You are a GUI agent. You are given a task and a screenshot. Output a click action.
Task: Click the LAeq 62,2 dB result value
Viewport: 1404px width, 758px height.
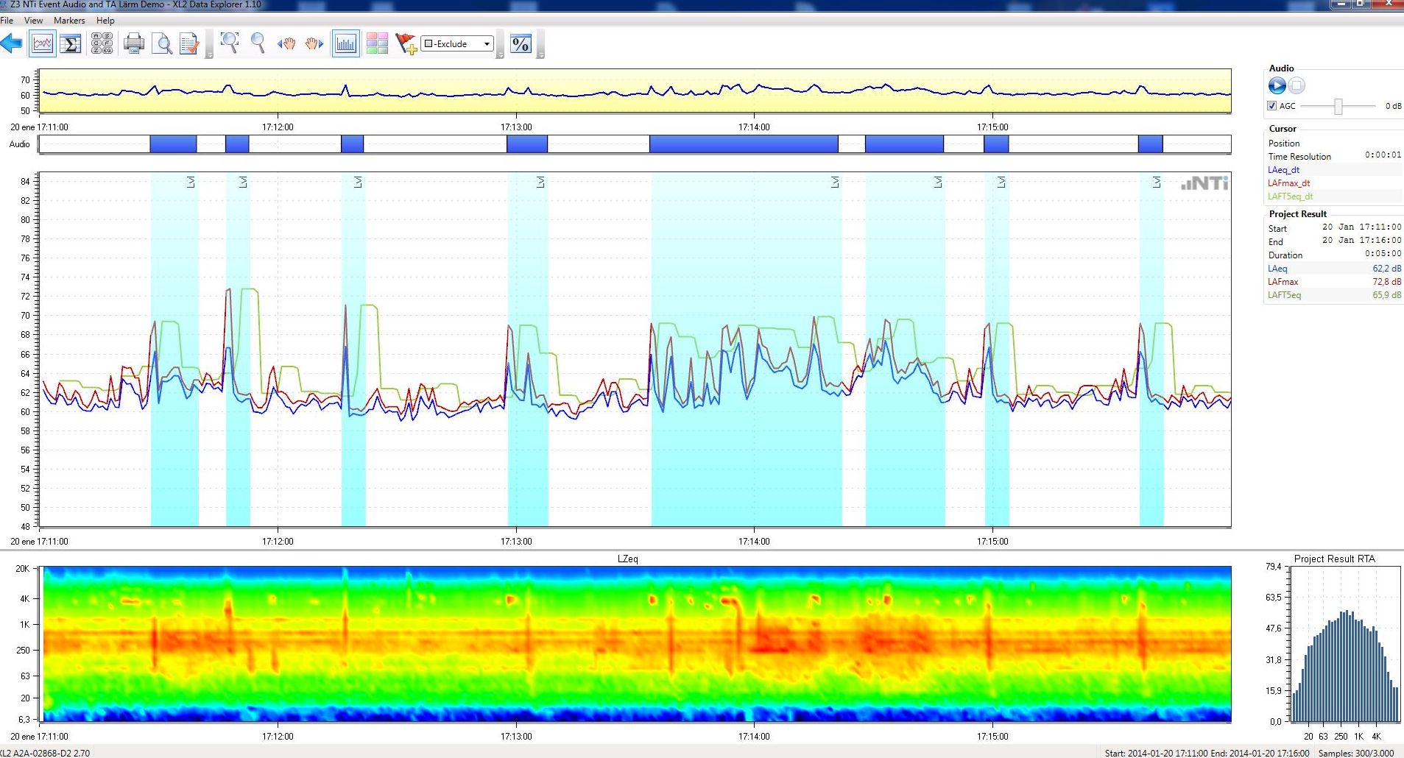pos(1386,269)
